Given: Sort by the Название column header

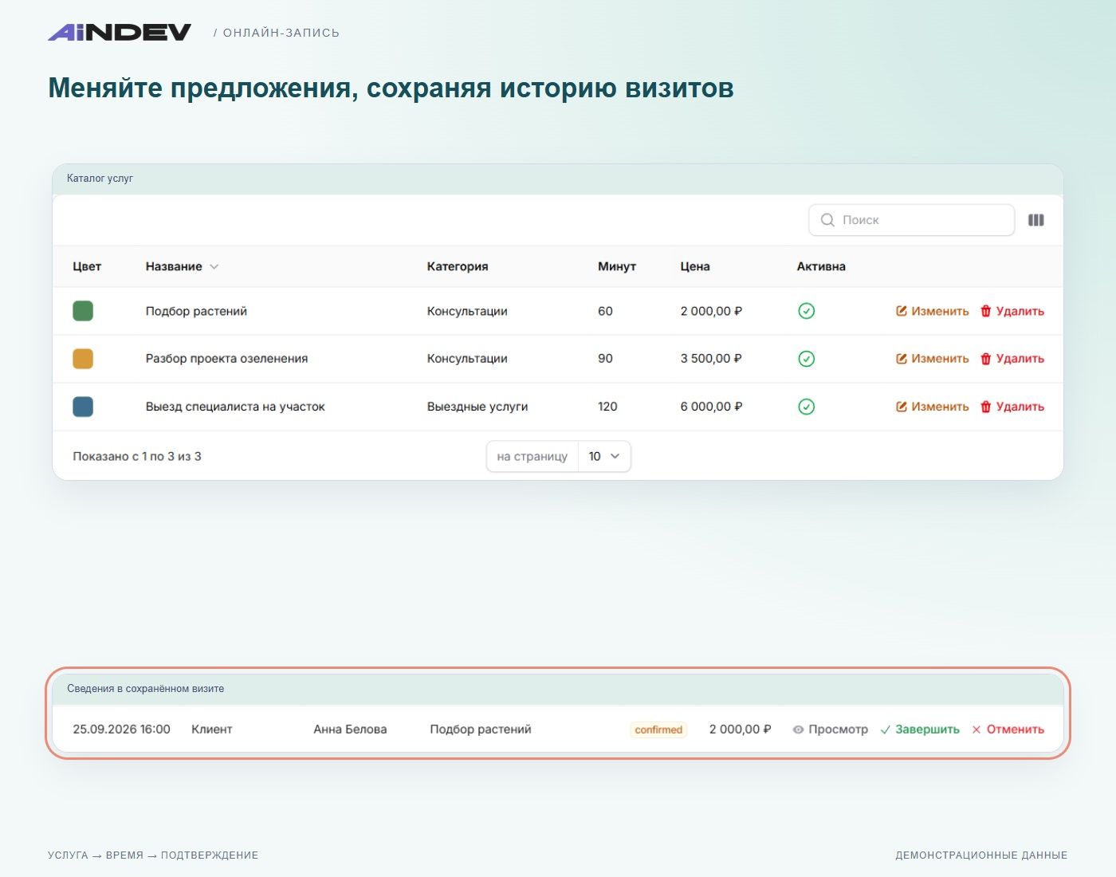Looking at the screenshot, I should coord(182,266).
